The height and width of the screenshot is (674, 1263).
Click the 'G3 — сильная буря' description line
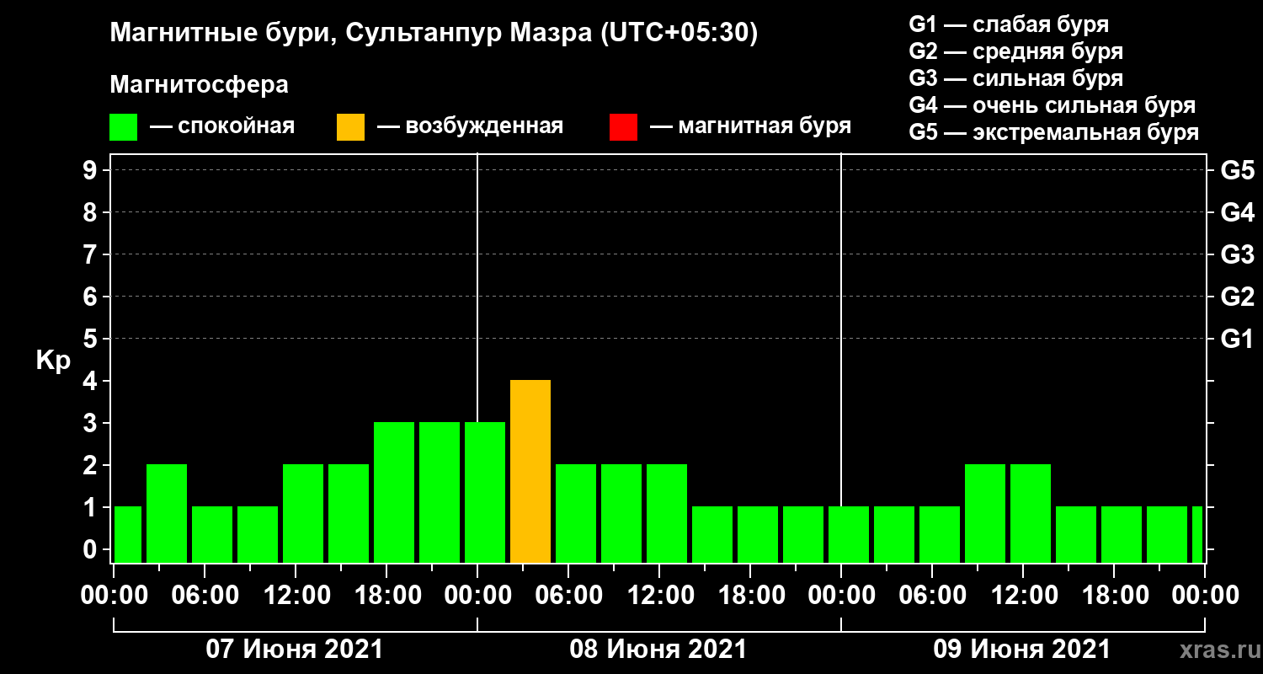(x=1016, y=78)
